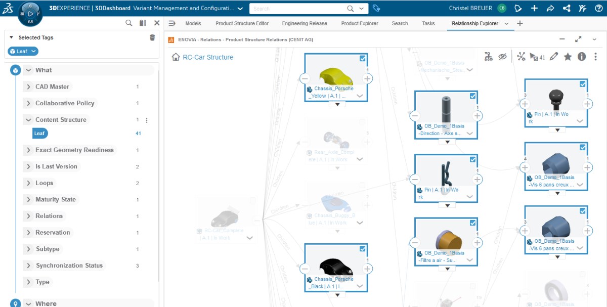This screenshot has width=607, height=307.
Task: Uncheck the OB_Demo_1Basis Direction node checkbox
Action: click(x=472, y=96)
